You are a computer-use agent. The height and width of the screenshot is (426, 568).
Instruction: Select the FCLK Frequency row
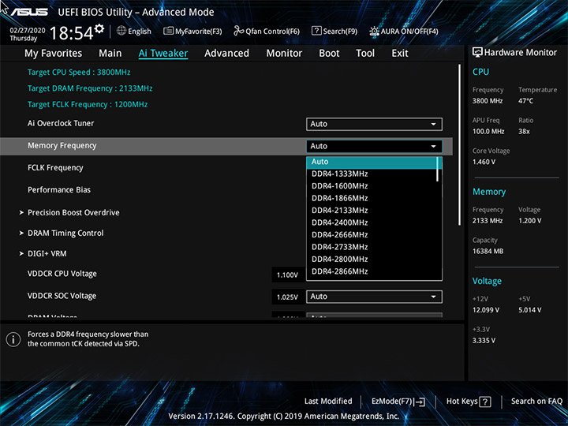tap(55, 168)
